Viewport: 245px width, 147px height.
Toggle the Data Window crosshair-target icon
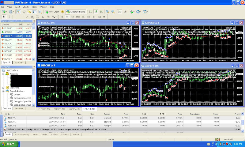[x=24, y=12]
